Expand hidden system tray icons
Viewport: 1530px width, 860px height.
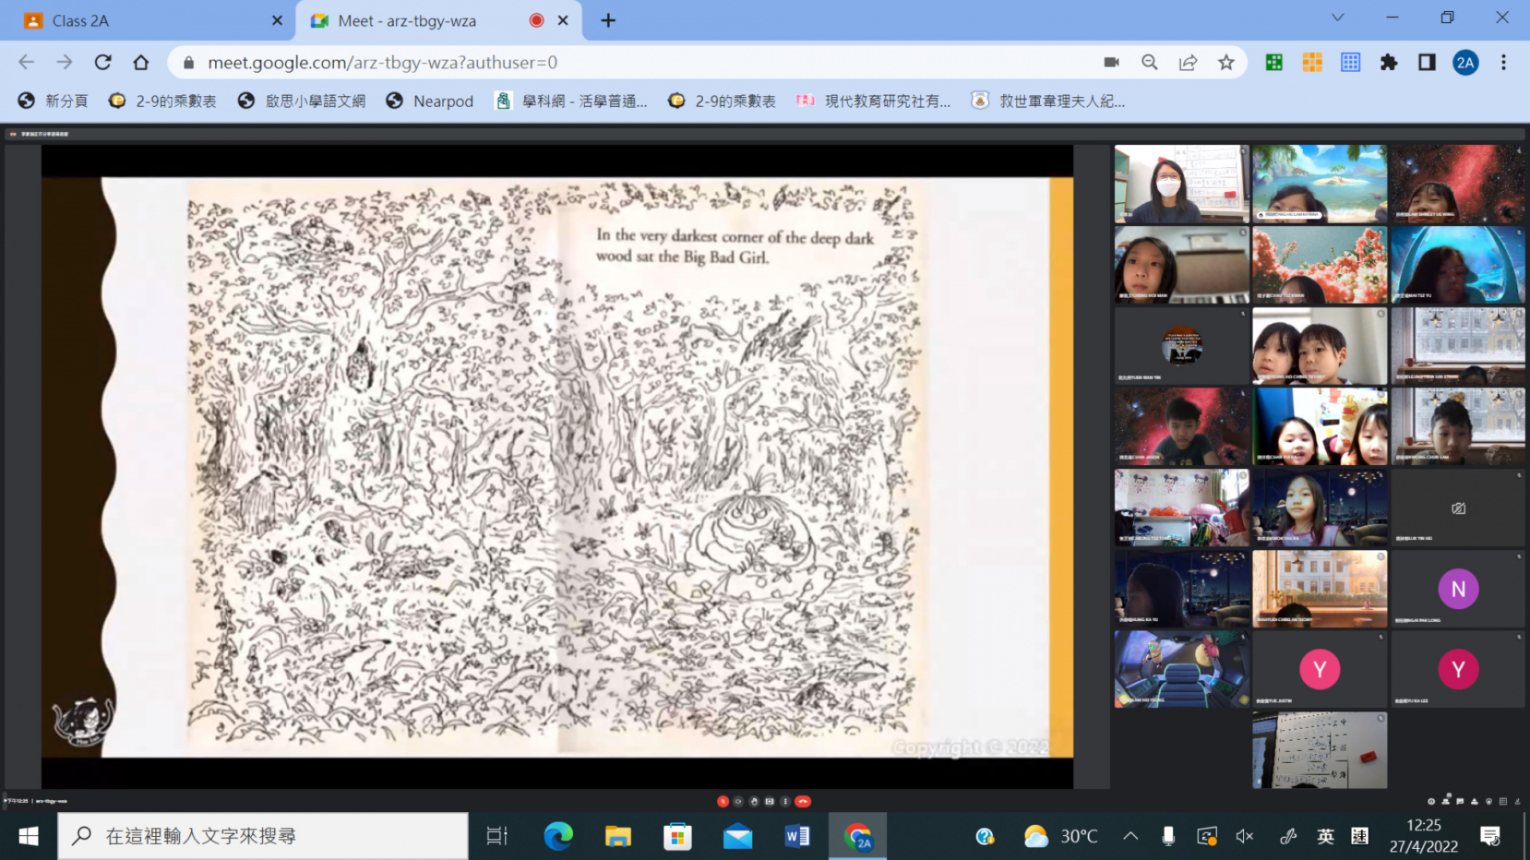pos(1130,836)
